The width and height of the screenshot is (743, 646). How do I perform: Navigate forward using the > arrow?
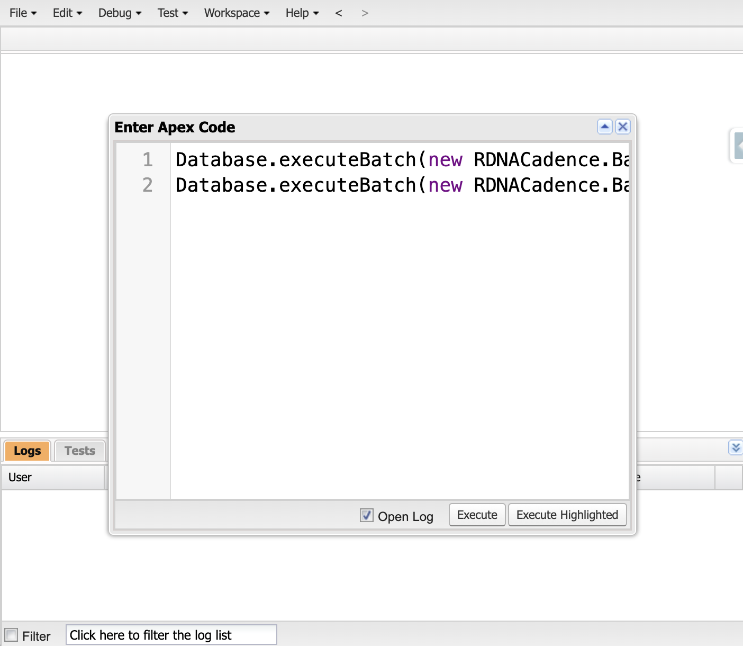point(365,13)
